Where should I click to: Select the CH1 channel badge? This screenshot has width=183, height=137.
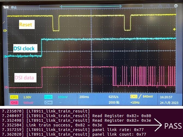pos(14,97)
